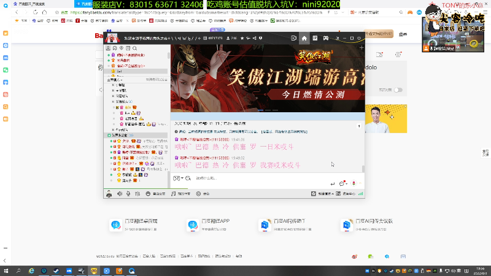Favorite the channel with the star icon
491x276 pixels.
point(242,38)
